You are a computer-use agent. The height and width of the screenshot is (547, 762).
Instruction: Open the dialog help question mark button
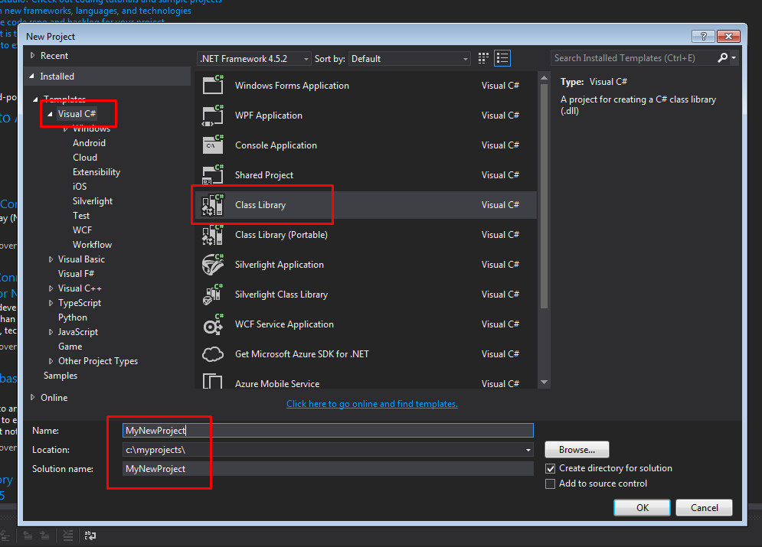click(x=703, y=36)
